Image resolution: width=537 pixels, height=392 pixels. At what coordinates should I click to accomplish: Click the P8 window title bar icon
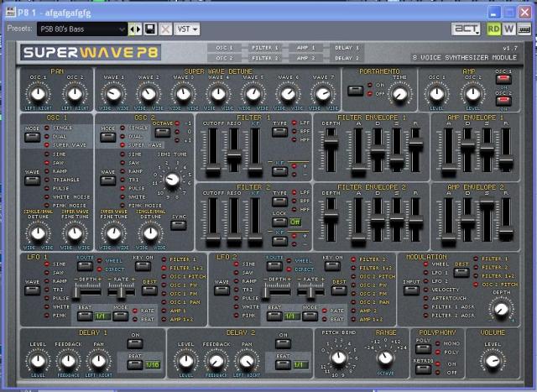[x=11, y=12]
